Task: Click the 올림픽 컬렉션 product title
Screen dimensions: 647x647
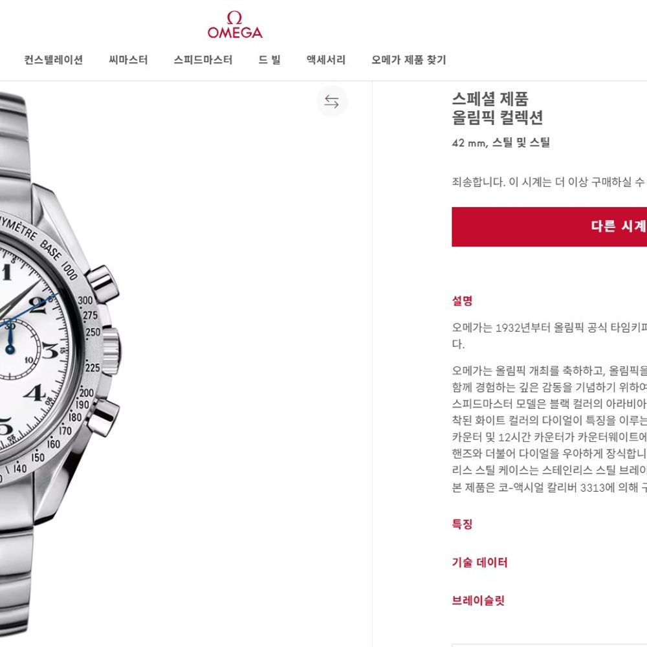Action: click(497, 118)
